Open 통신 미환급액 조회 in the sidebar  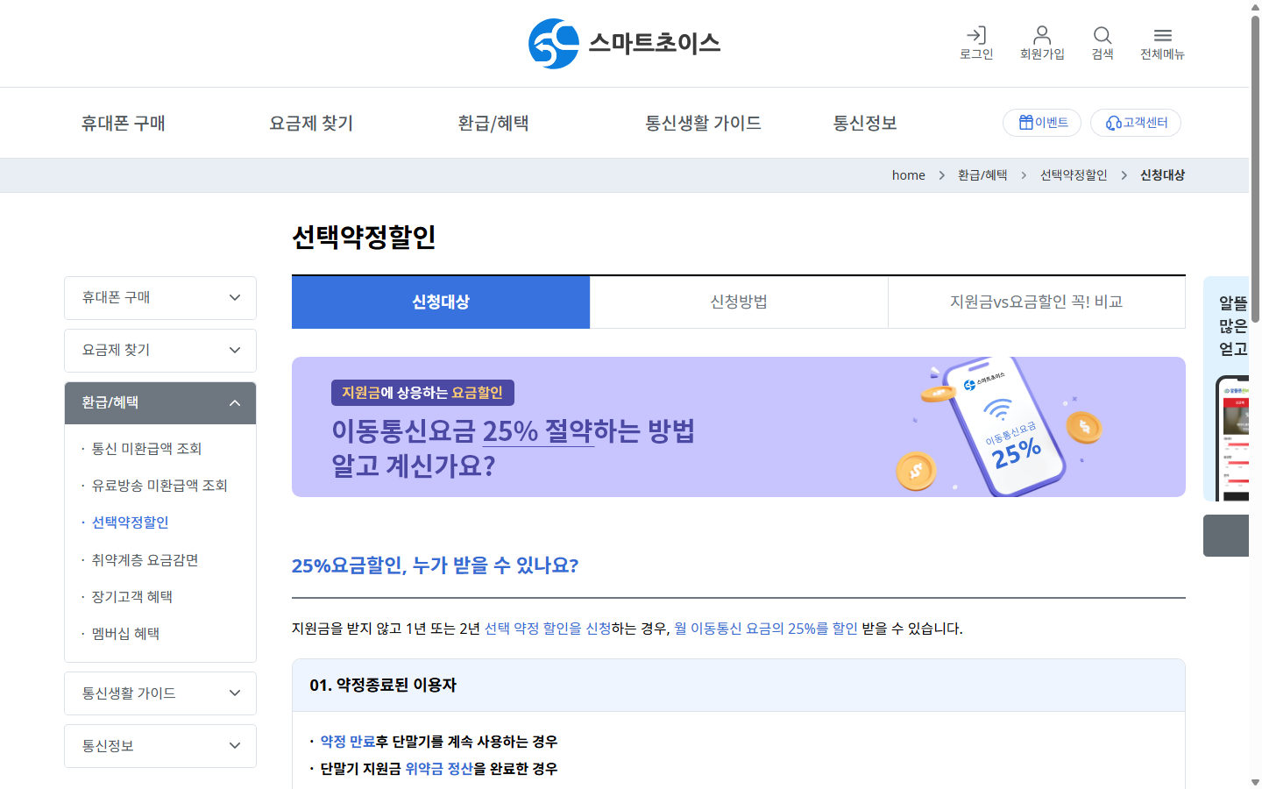[x=146, y=449]
